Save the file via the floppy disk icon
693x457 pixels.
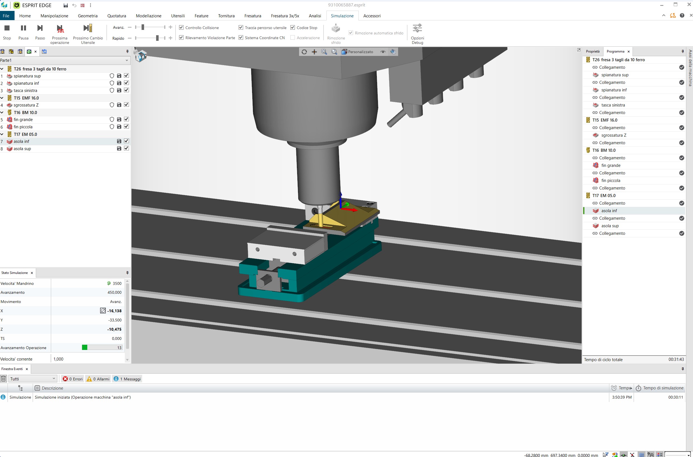pyautogui.click(x=66, y=5)
